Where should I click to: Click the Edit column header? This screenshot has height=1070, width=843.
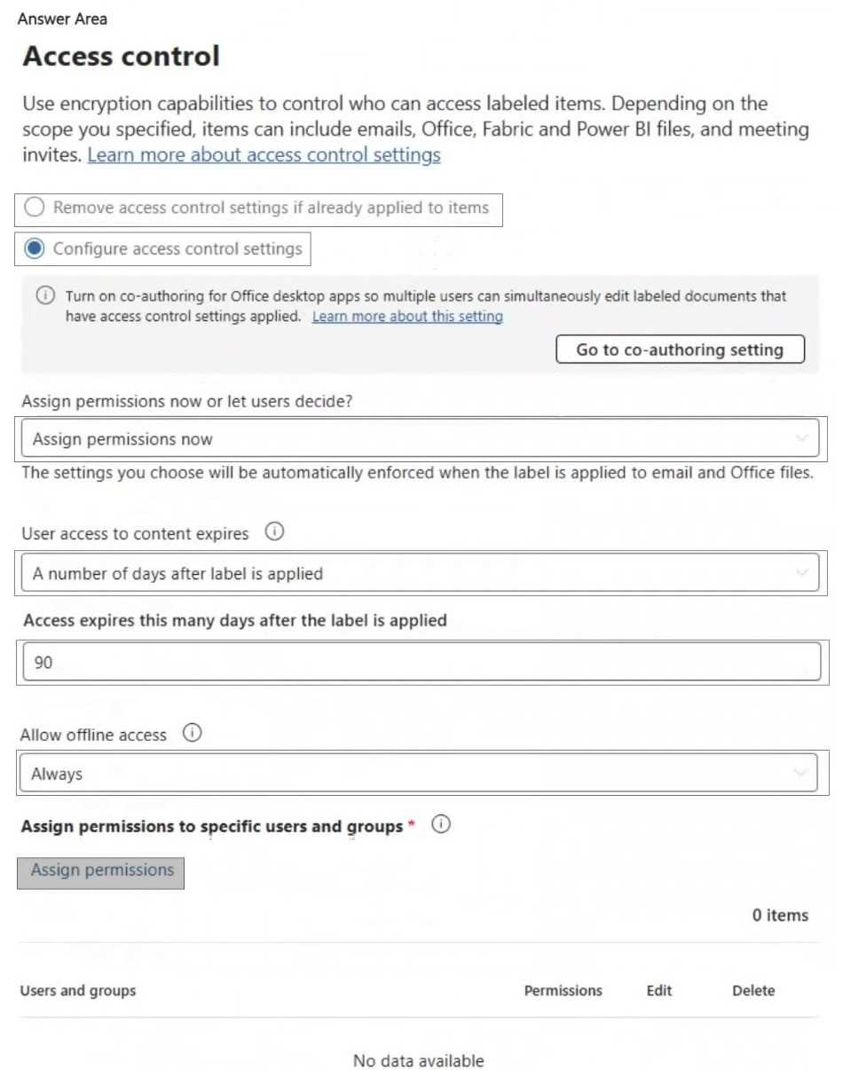(x=659, y=990)
